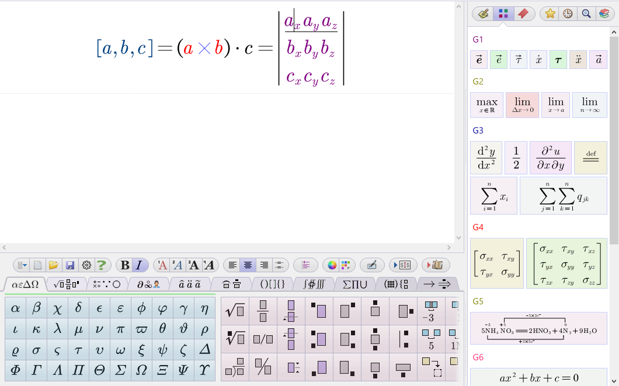Image resolution: width=619 pixels, height=386 pixels.
Task: Open a file with the folder icon
Action: point(54,265)
